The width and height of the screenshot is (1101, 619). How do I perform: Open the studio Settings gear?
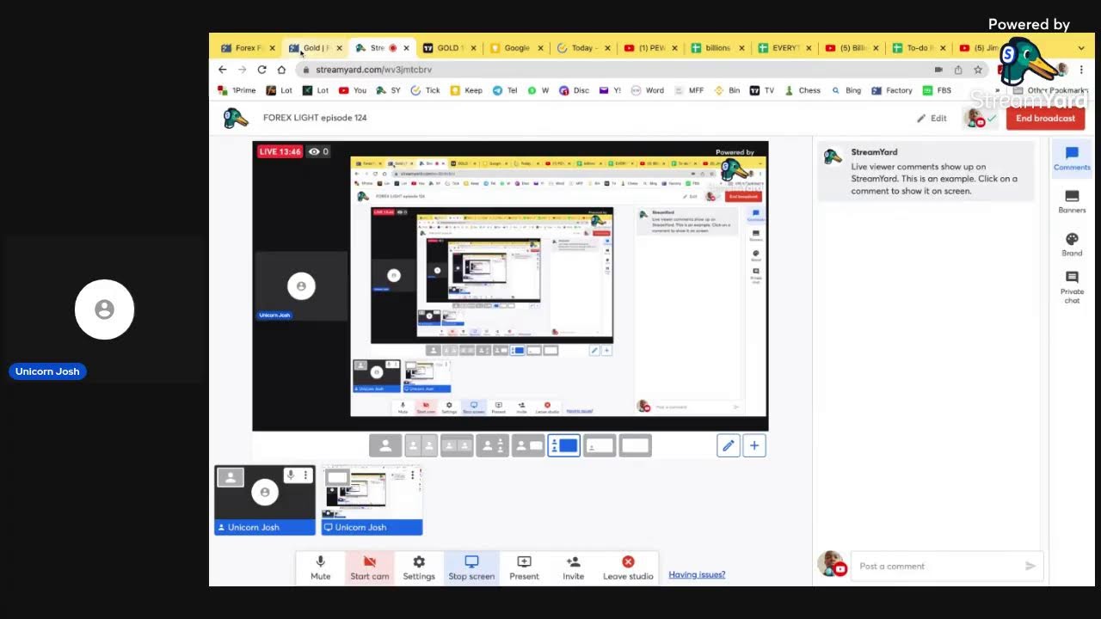pyautogui.click(x=419, y=568)
